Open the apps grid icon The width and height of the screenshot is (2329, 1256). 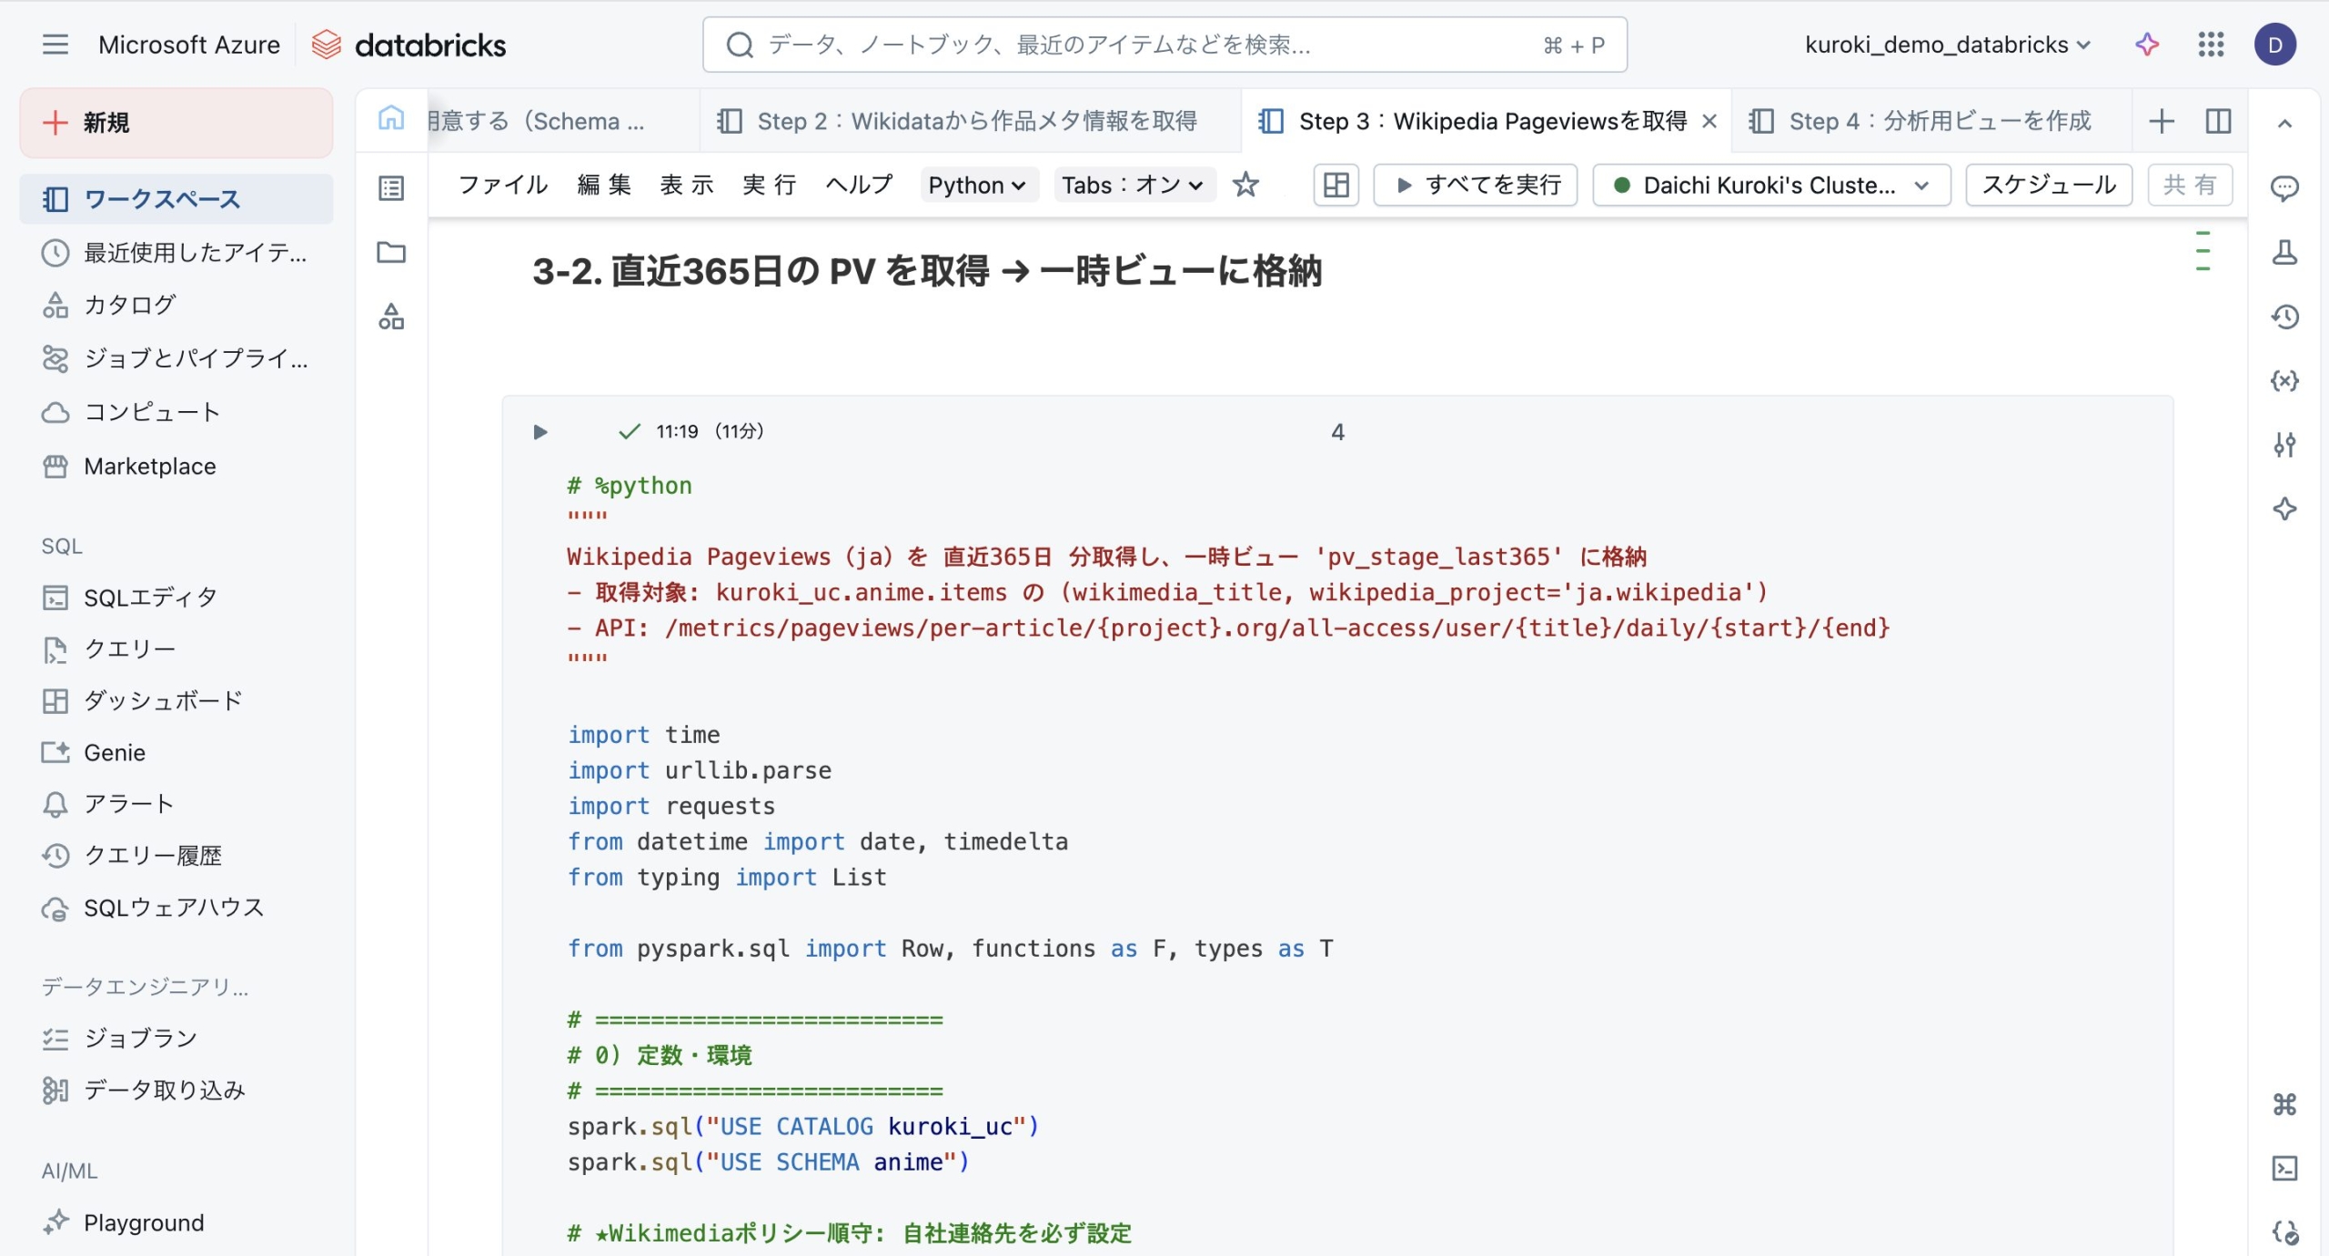(2211, 45)
